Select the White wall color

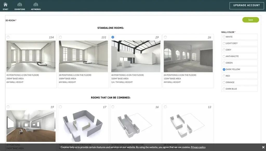tap(224, 37)
